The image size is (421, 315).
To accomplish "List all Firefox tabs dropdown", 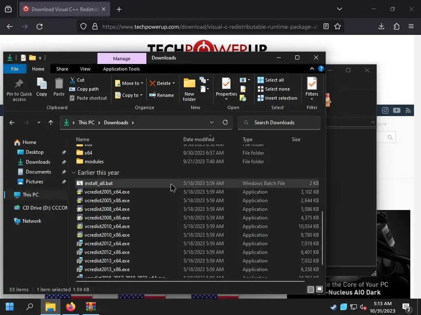I will [x=340, y=9].
